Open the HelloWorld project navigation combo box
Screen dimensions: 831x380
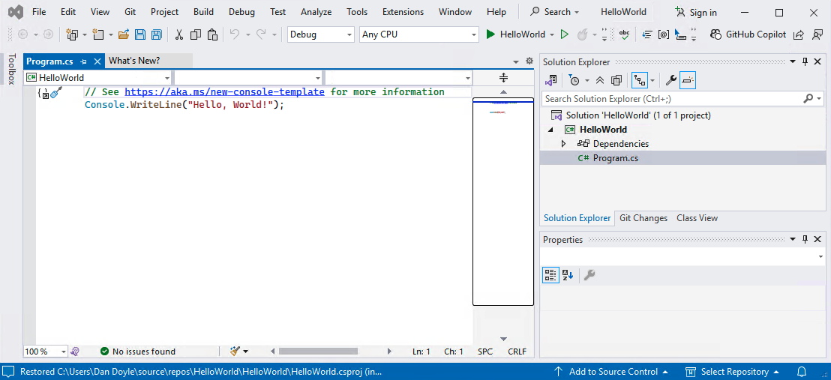coord(97,78)
